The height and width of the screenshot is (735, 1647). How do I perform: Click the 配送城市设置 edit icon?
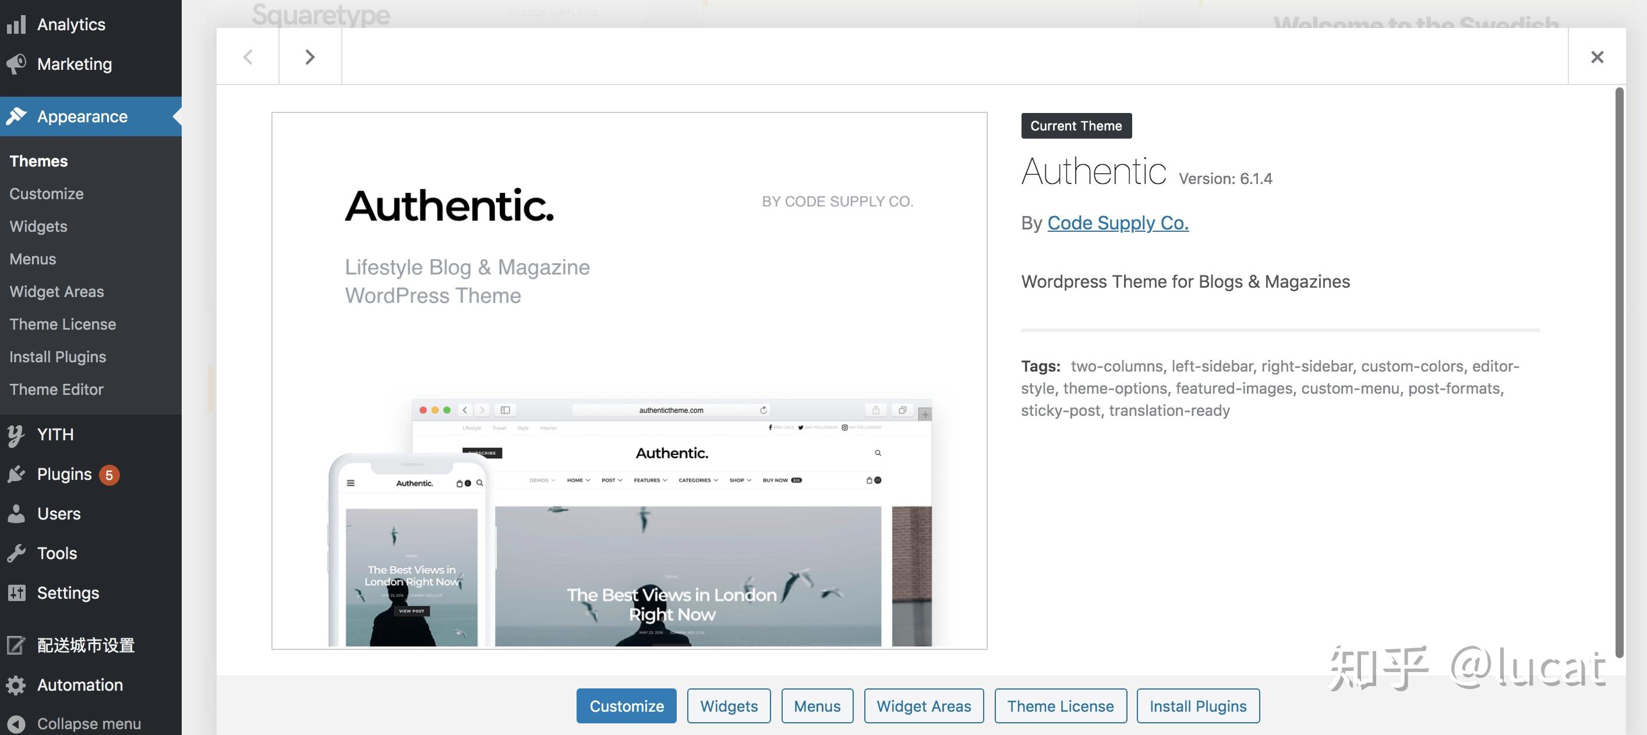16,645
